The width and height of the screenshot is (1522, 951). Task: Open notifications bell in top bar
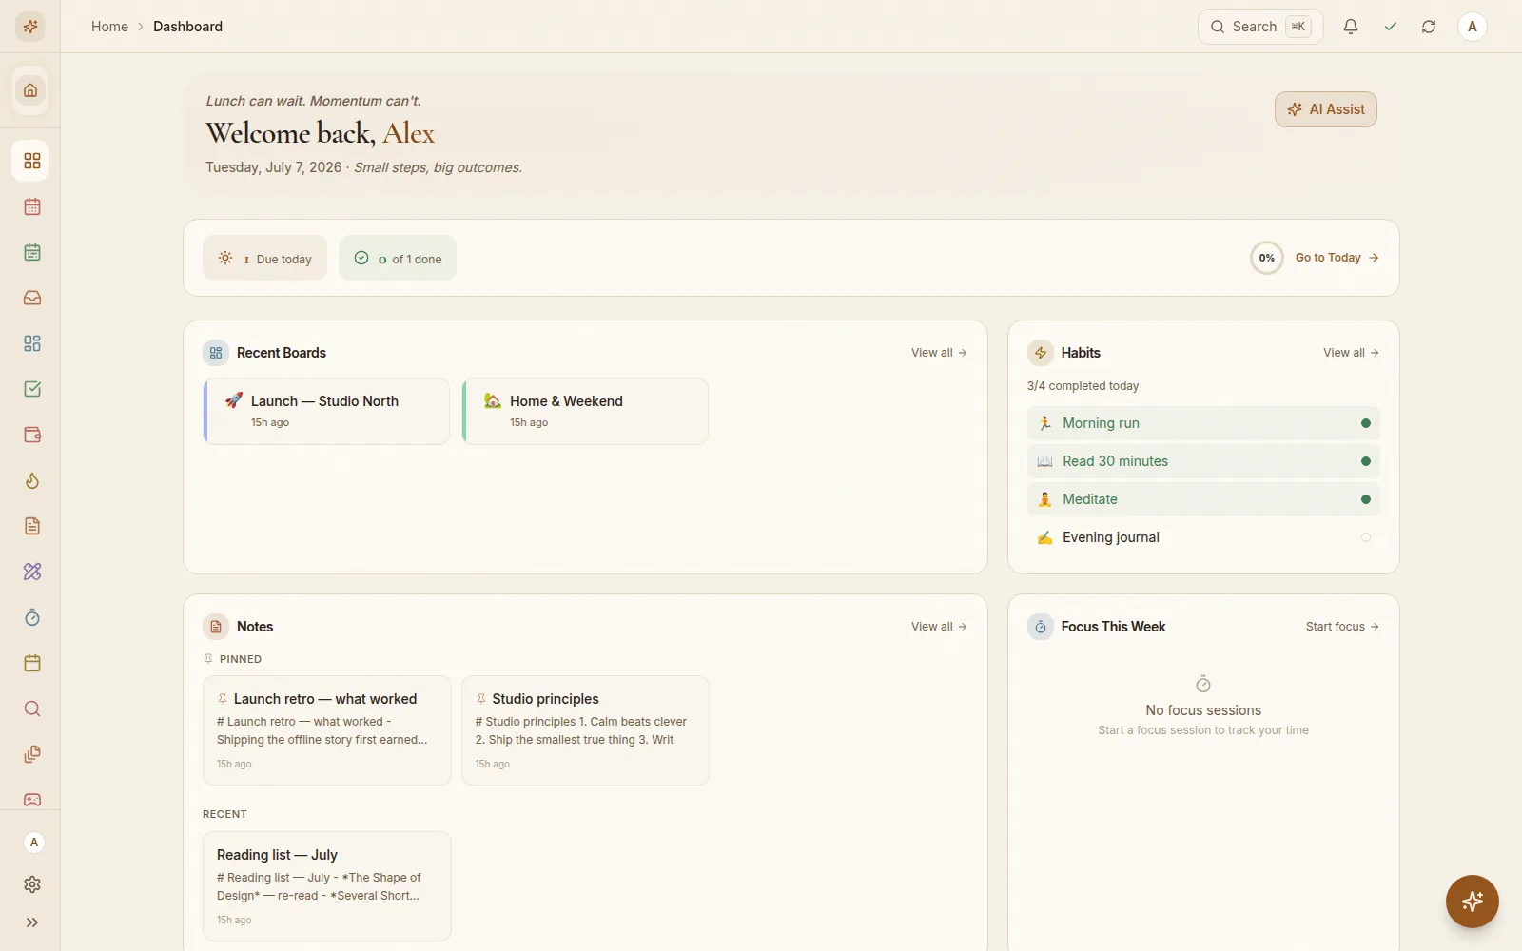(x=1351, y=27)
